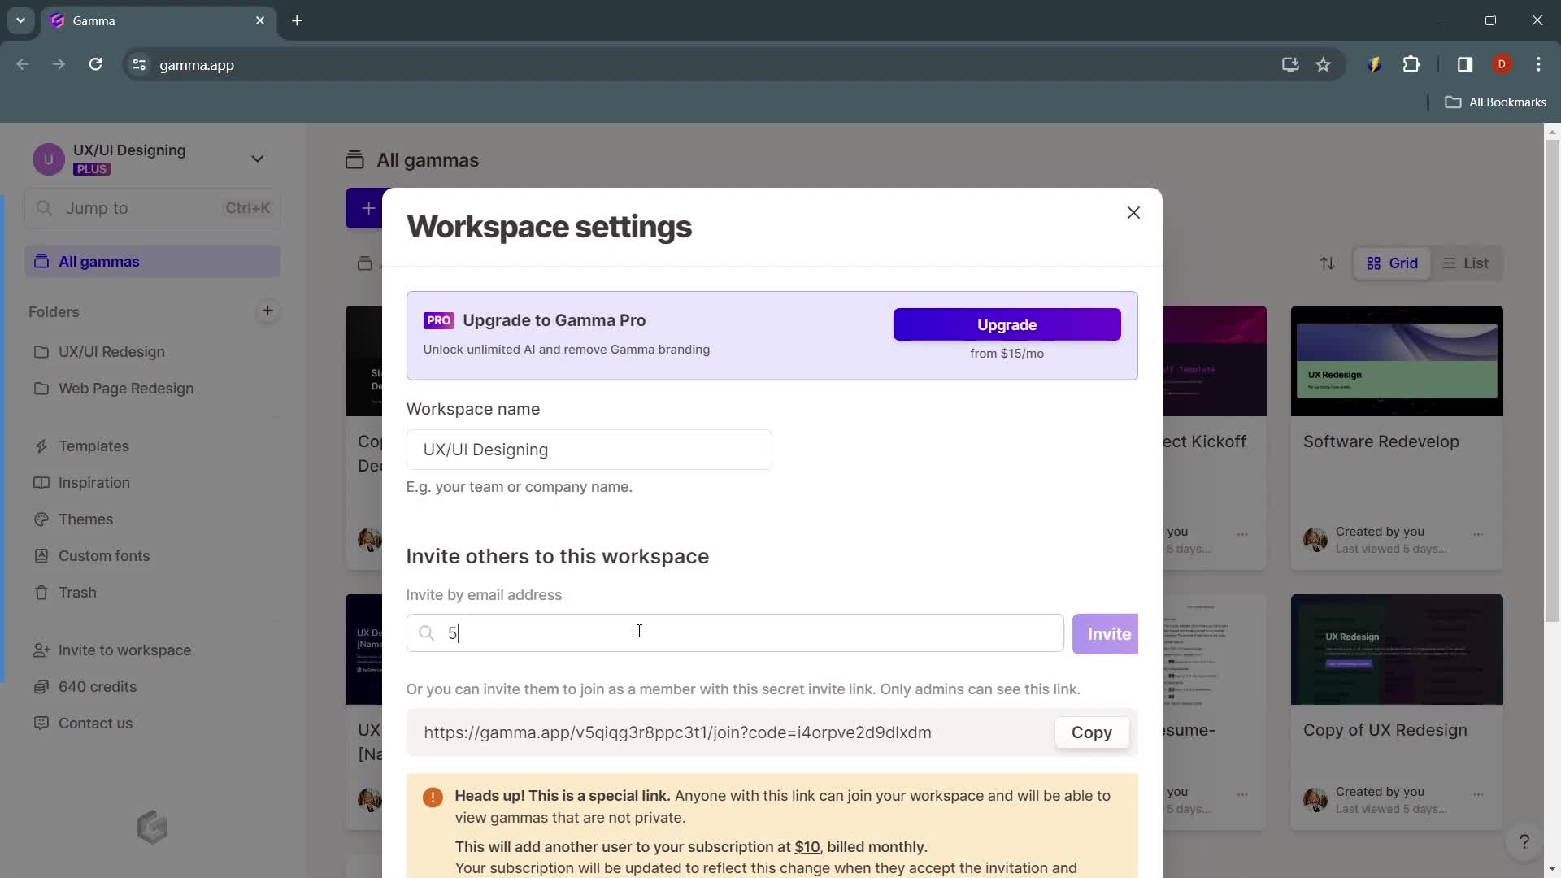Open the Copy of UX Redesign thumbnail

pos(1397,650)
